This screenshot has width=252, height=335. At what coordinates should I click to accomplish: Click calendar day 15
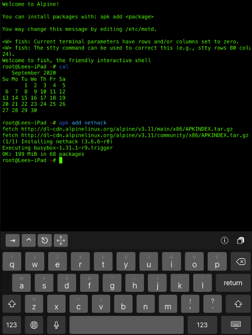click(24, 98)
